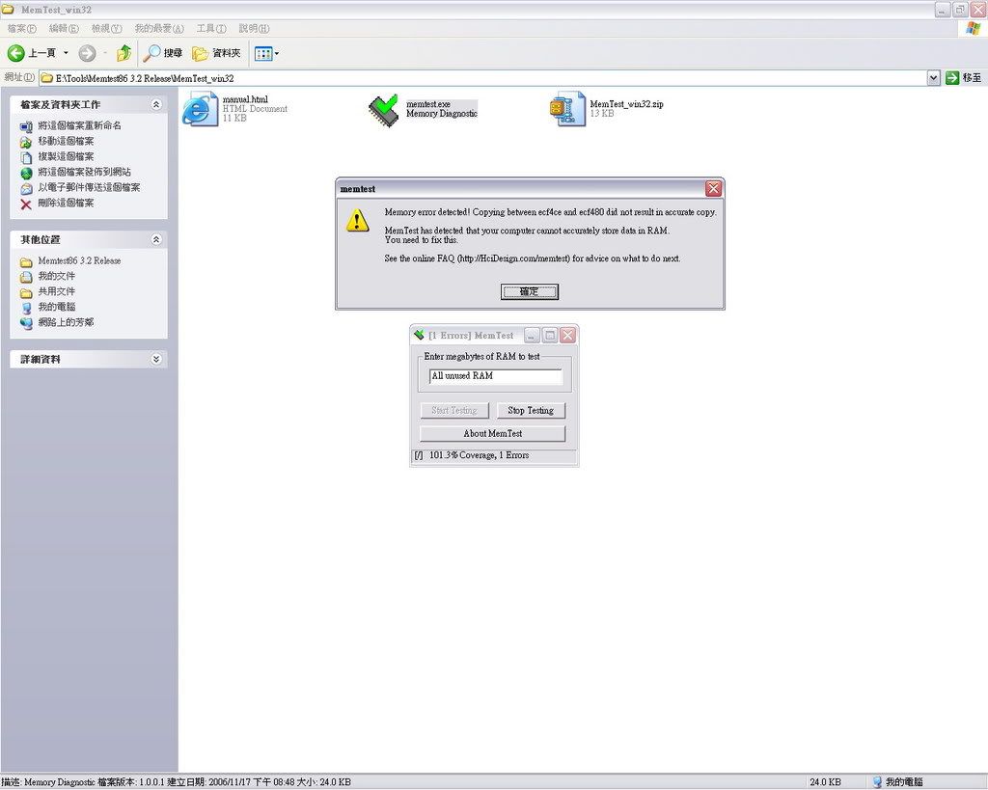Click the About MemTest button
The height and width of the screenshot is (790, 988).
pos(493,433)
